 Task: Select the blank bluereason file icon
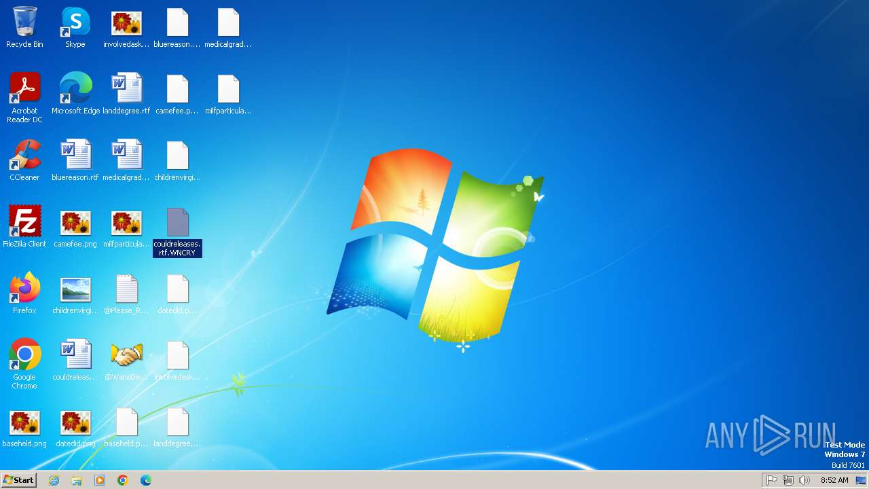(177, 28)
